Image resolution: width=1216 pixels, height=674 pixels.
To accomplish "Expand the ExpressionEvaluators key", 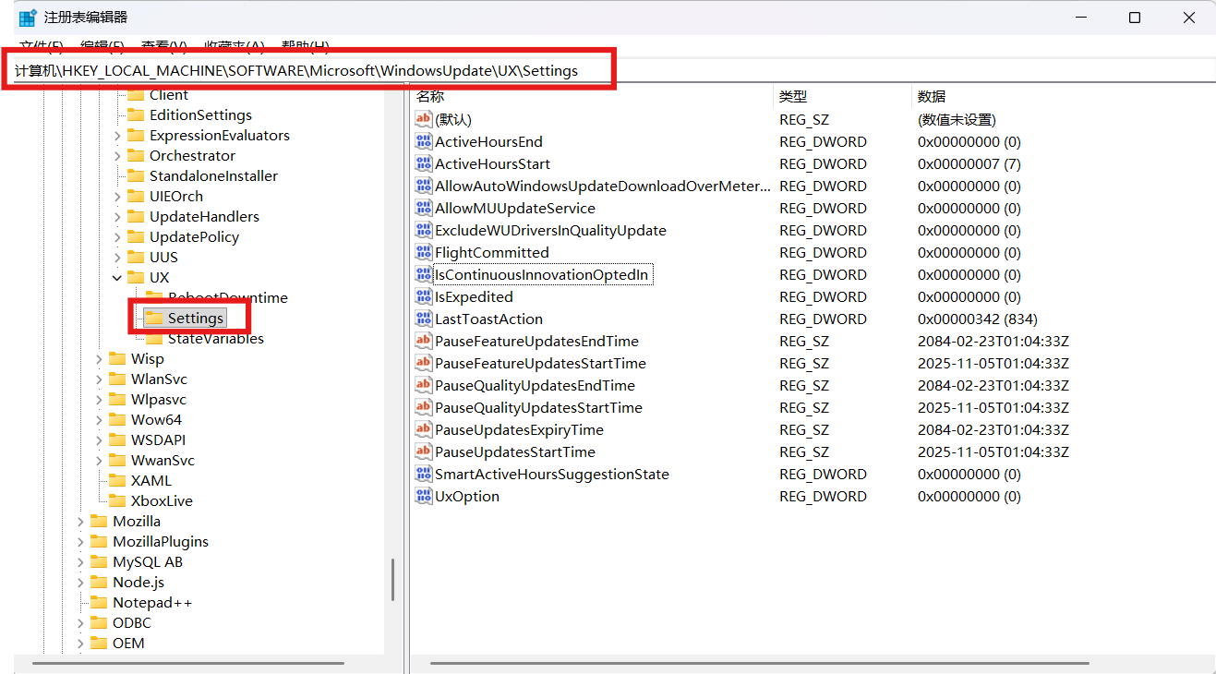I will click(117, 135).
